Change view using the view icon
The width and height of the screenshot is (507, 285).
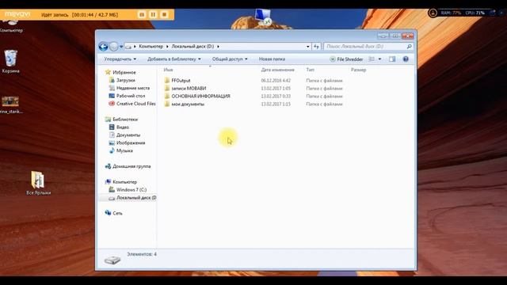(372, 59)
